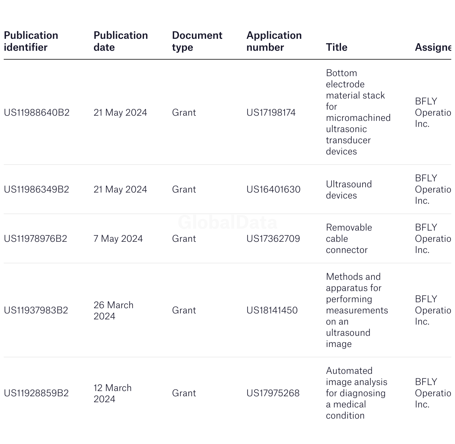The image size is (455, 444).
Task: Click the 7 May 2024 date cell
Action: [x=118, y=238]
